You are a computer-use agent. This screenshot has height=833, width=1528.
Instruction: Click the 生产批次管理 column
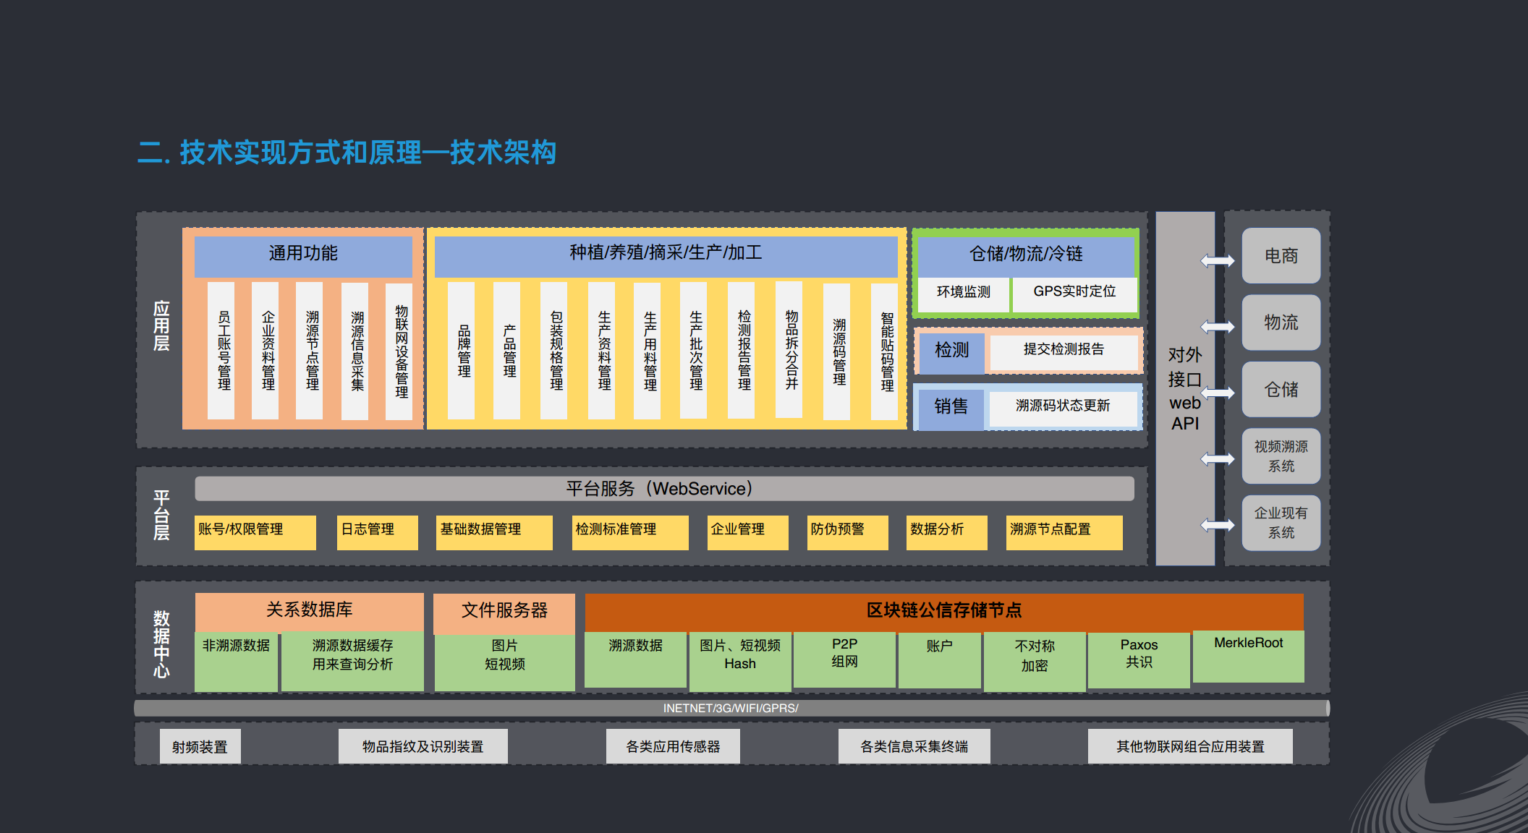(693, 350)
